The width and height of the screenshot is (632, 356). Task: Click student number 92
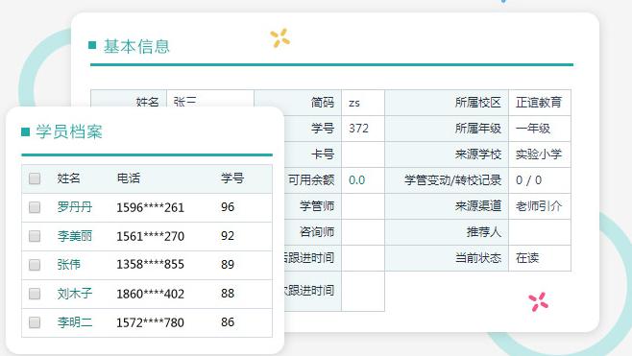[x=228, y=236]
